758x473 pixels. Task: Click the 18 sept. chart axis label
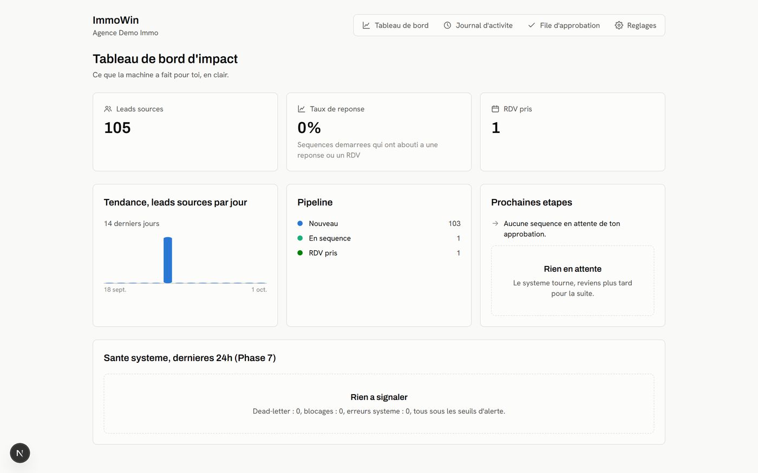(x=115, y=290)
